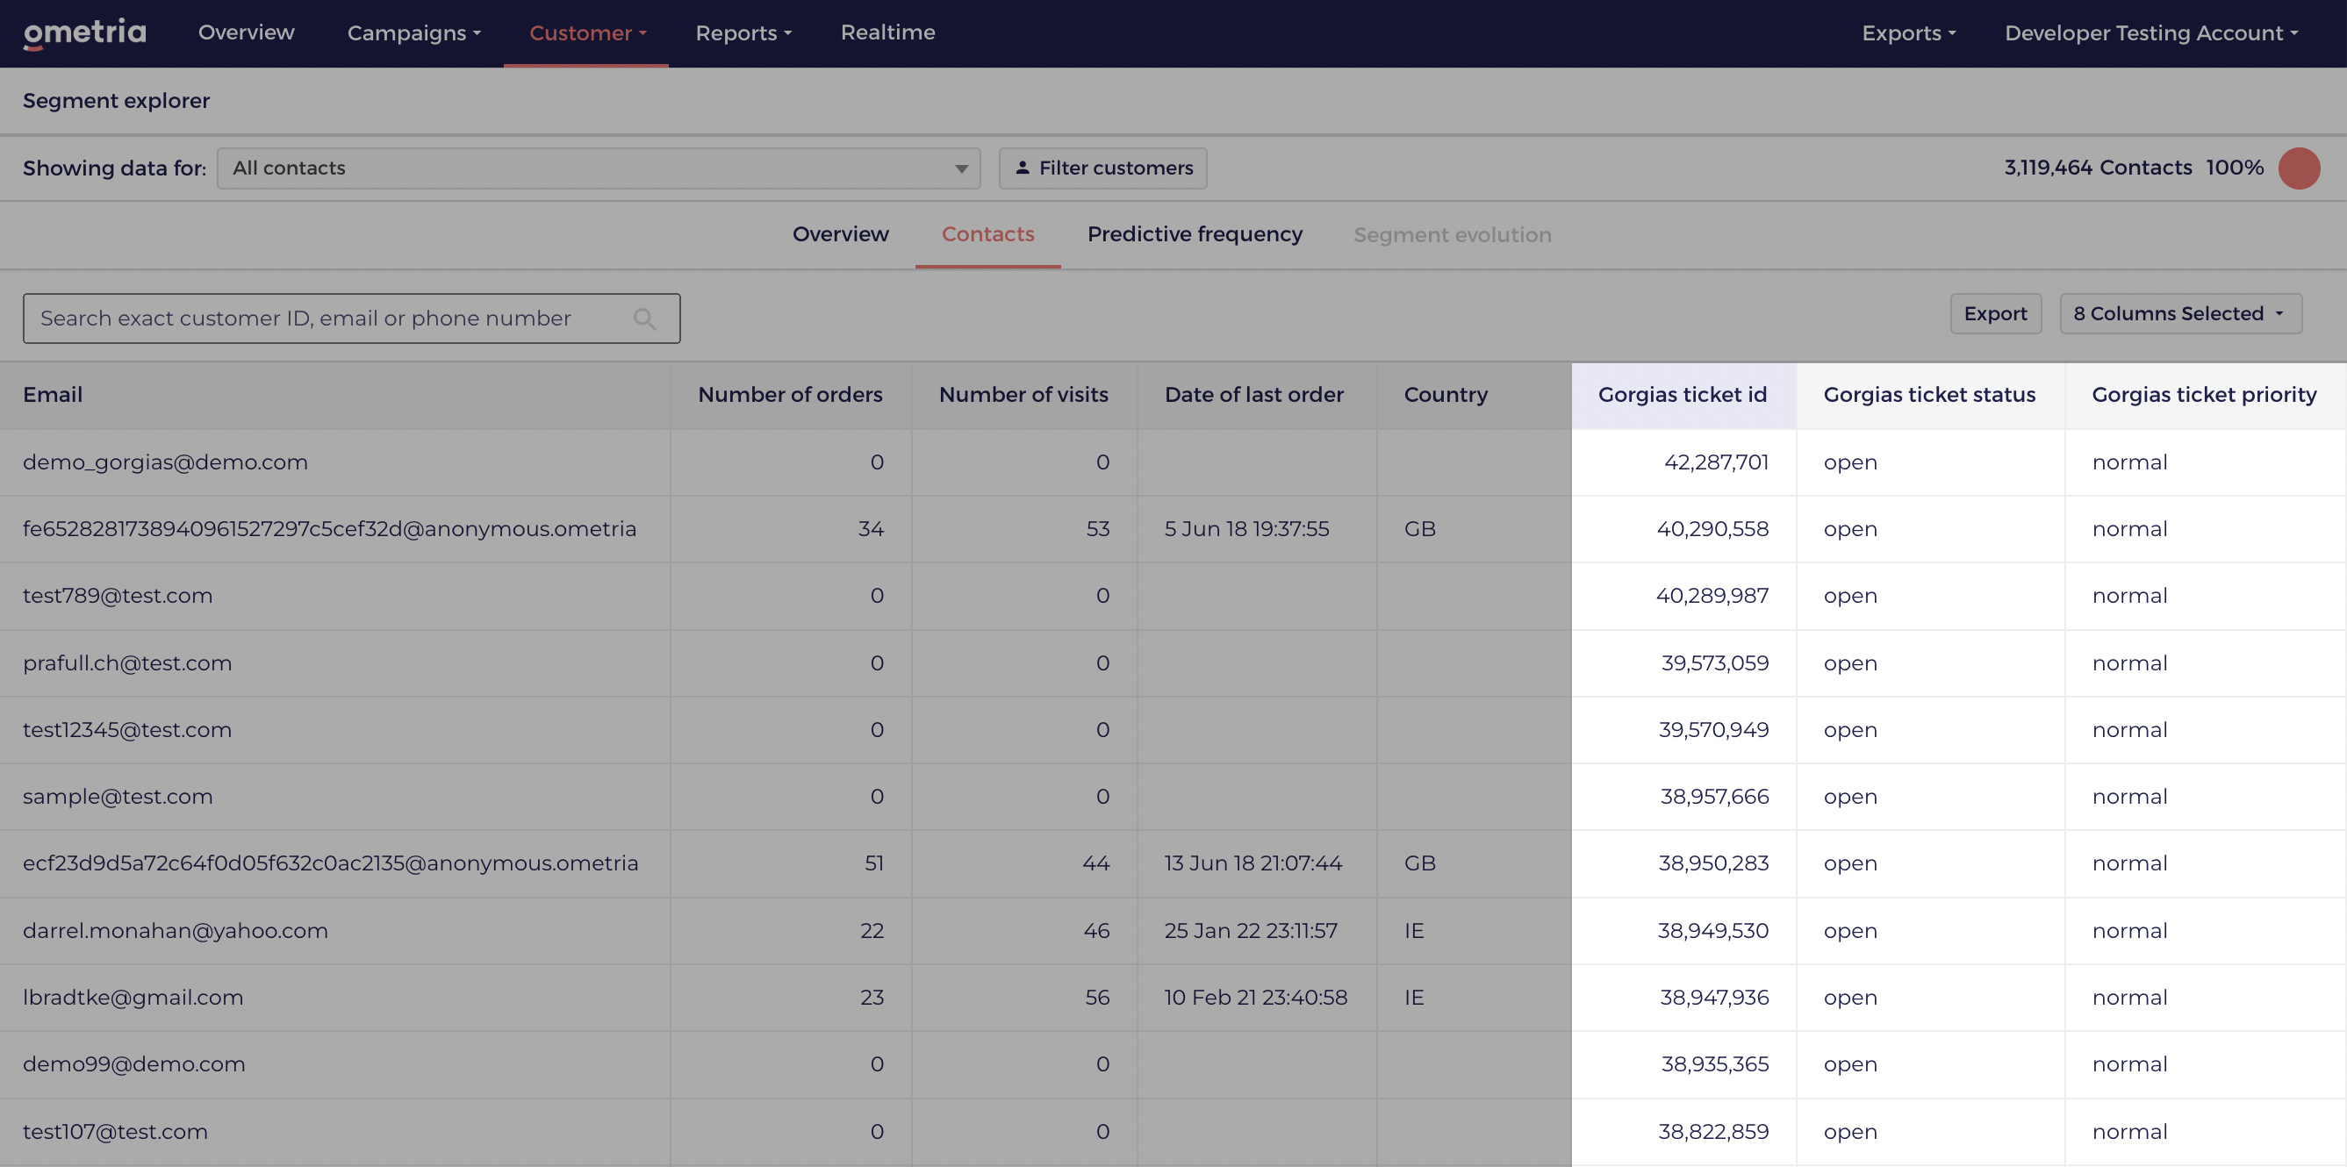This screenshot has width=2347, height=1167.
Task: Click ticket id 39,573,059
Action: tap(1715, 663)
